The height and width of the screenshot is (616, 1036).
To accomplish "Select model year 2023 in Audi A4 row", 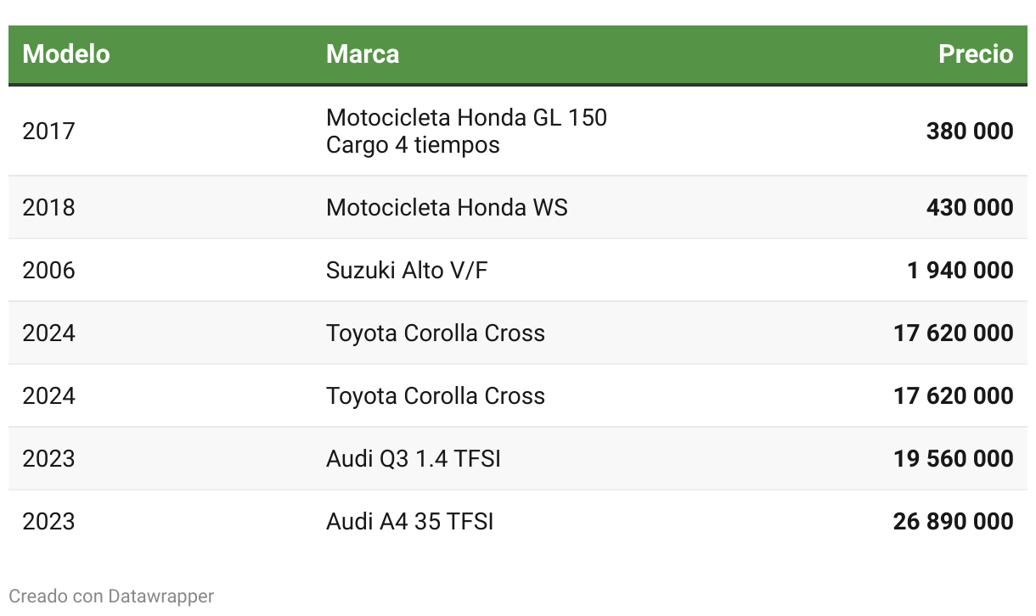I will [x=49, y=522].
